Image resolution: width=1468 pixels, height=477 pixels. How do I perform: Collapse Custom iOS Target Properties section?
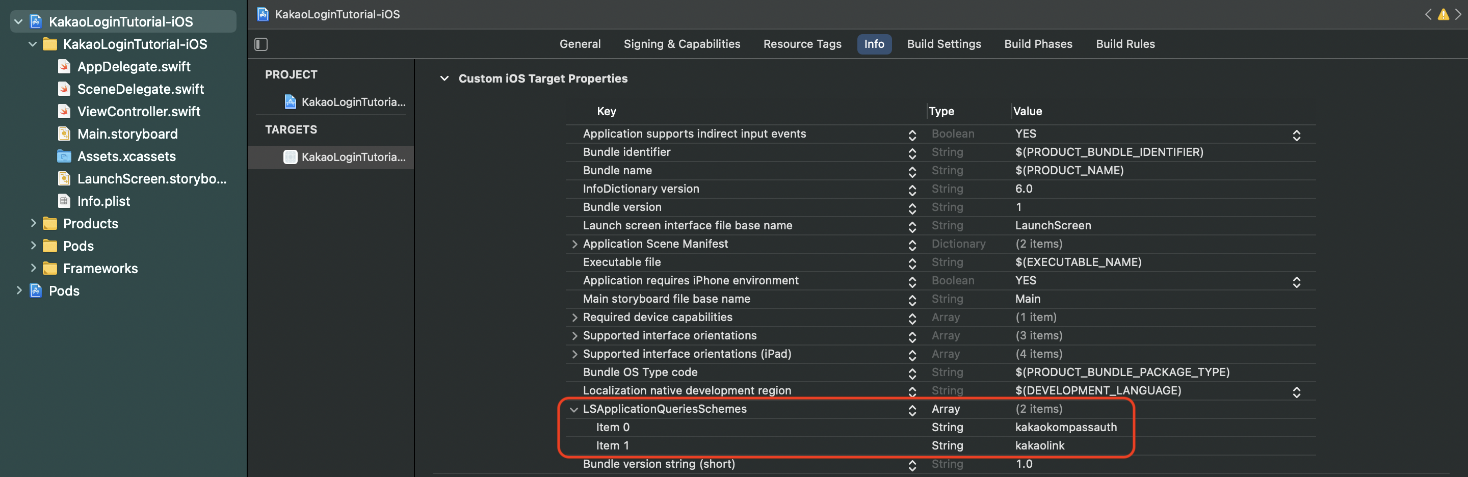[x=444, y=78]
